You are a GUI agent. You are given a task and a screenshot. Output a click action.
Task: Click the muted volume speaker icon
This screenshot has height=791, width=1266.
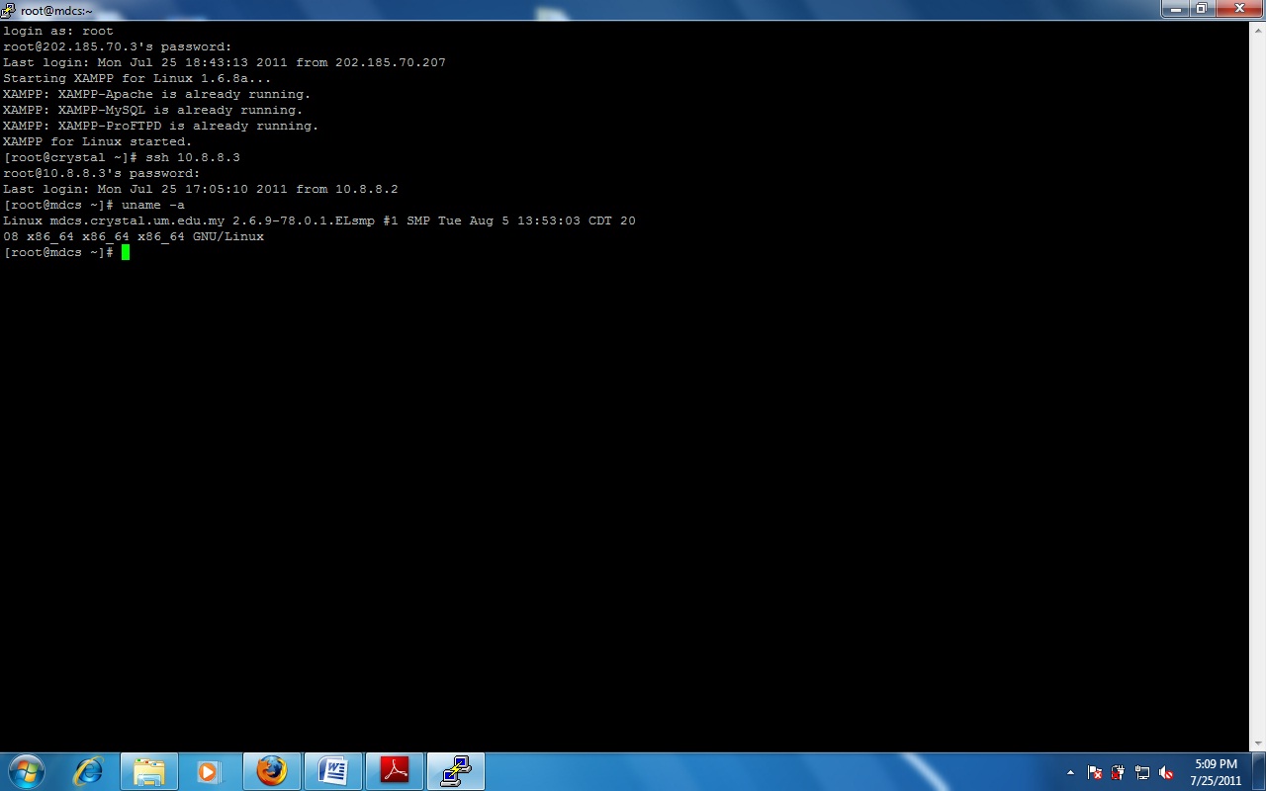tap(1166, 772)
